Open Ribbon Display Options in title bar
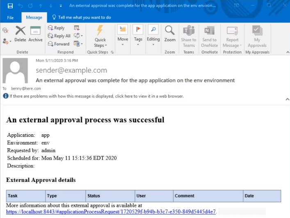Image resolution: width=290 pixels, height=218 pixels. (237, 6)
